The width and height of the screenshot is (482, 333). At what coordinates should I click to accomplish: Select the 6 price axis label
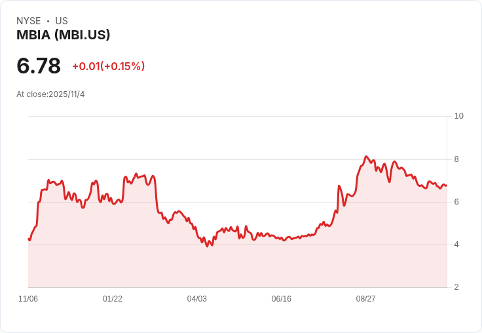coord(456,201)
